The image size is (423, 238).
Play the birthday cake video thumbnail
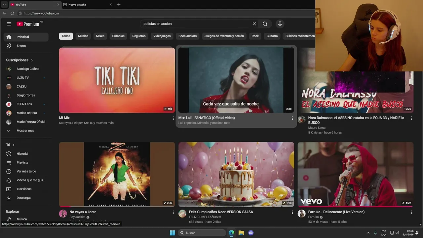coord(236,175)
